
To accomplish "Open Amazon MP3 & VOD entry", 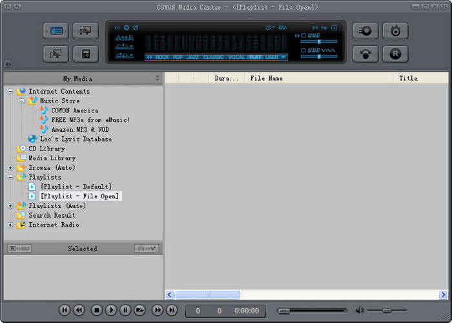I will 80,129.
